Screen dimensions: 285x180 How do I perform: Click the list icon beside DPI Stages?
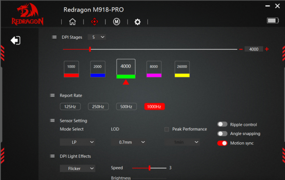[54, 37]
